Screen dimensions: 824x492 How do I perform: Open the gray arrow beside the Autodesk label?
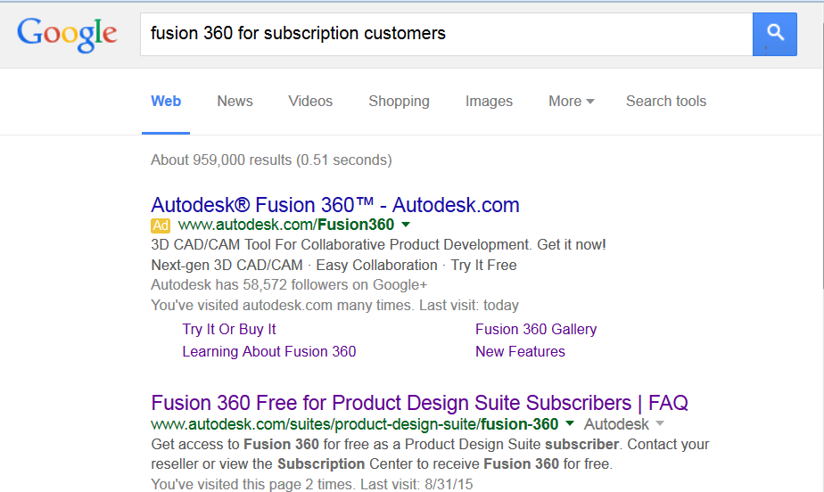pyautogui.click(x=660, y=423)
